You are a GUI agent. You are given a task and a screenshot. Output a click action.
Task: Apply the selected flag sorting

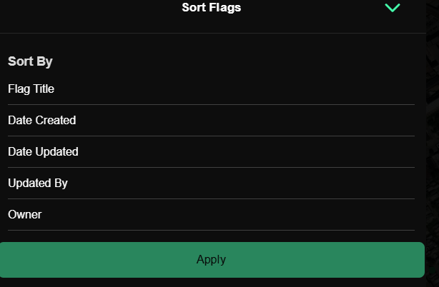point(212,260)
